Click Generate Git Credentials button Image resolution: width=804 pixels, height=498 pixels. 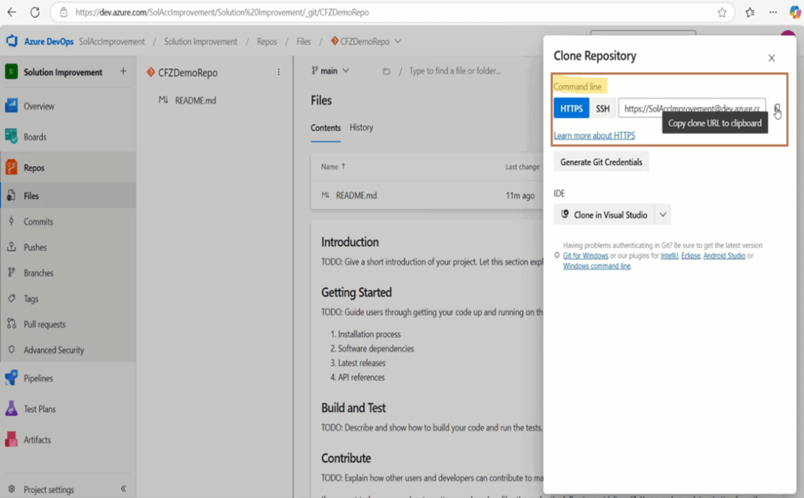tap(601, 162)
